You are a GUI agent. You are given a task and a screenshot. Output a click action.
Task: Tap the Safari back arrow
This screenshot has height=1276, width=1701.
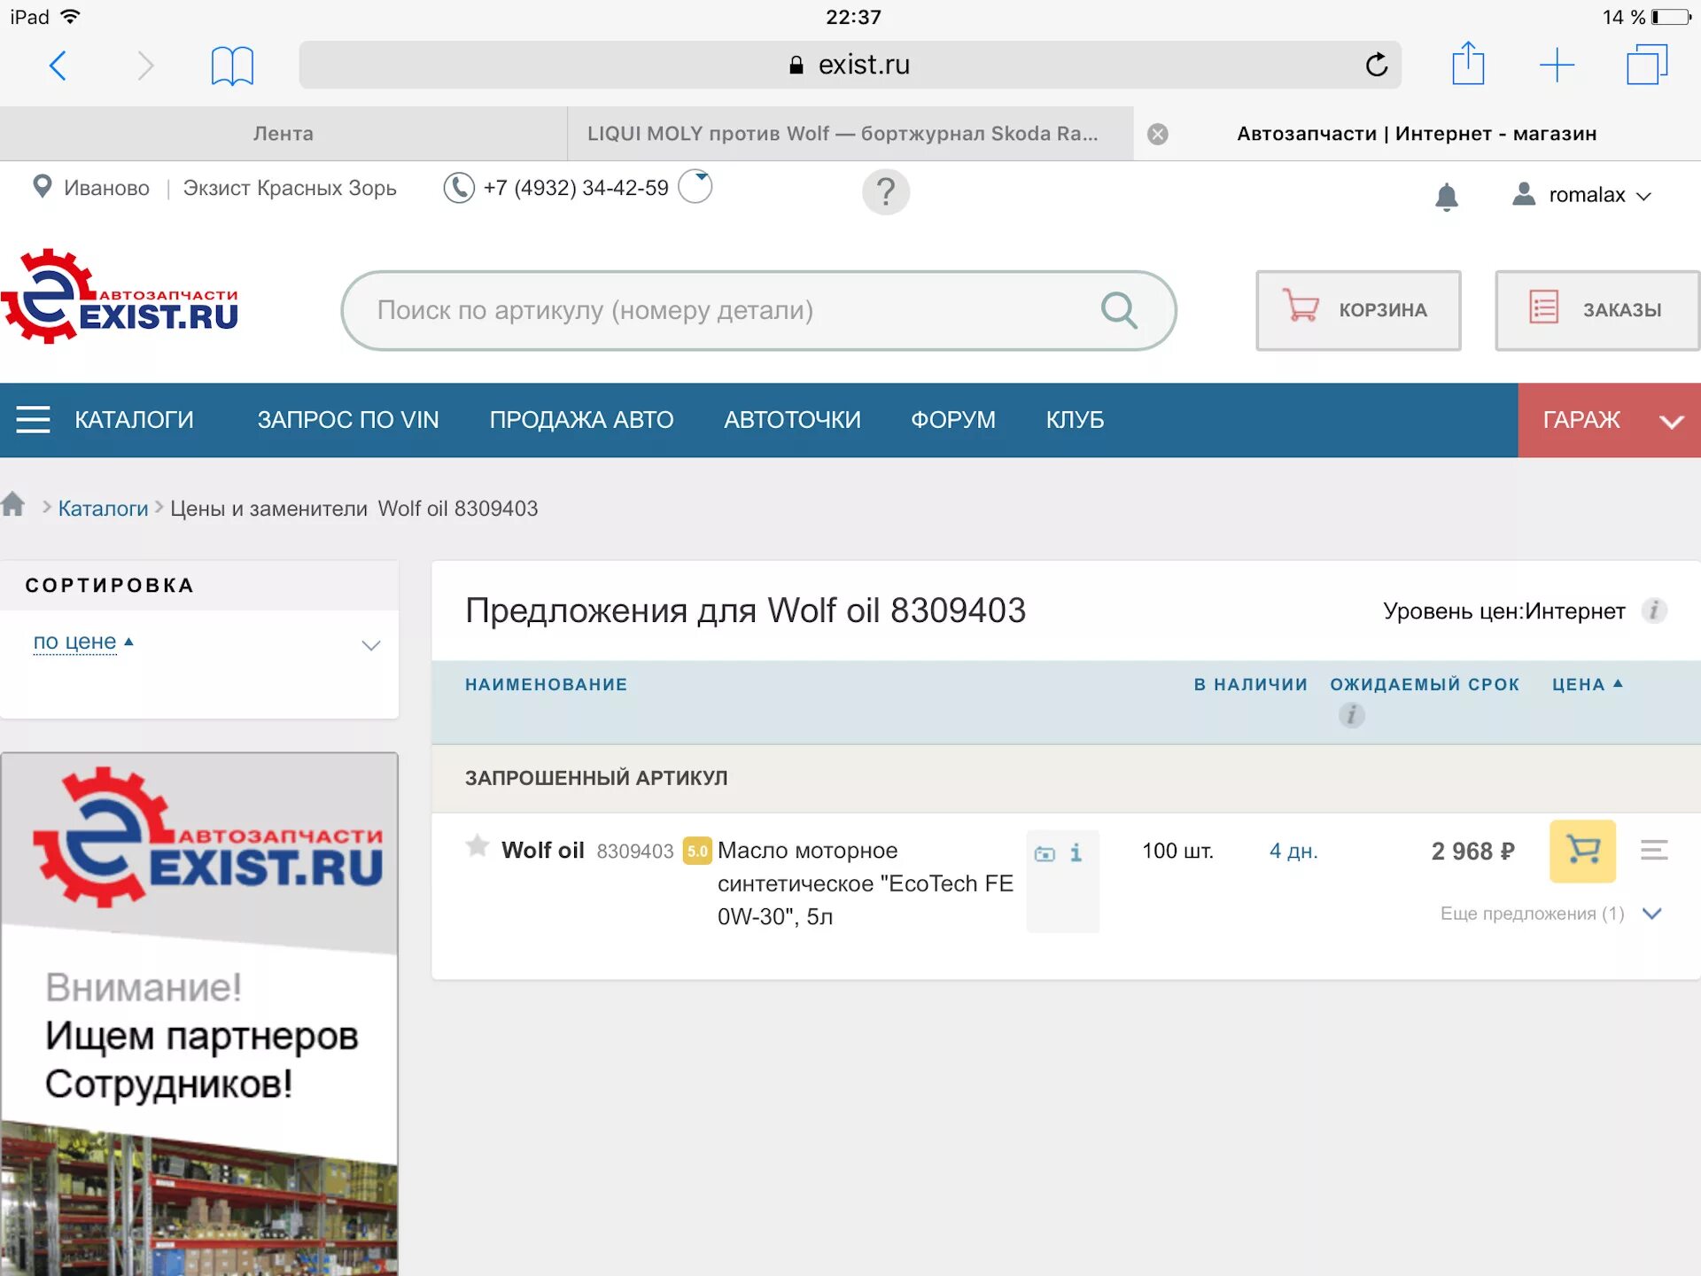(x=58, y=66)
